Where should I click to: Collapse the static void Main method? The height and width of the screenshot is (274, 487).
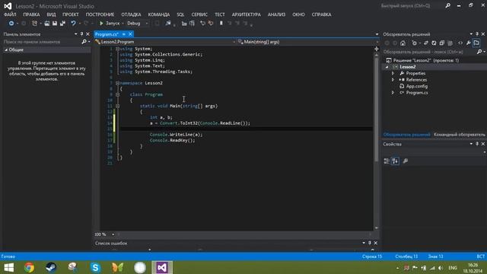point(117,106)
